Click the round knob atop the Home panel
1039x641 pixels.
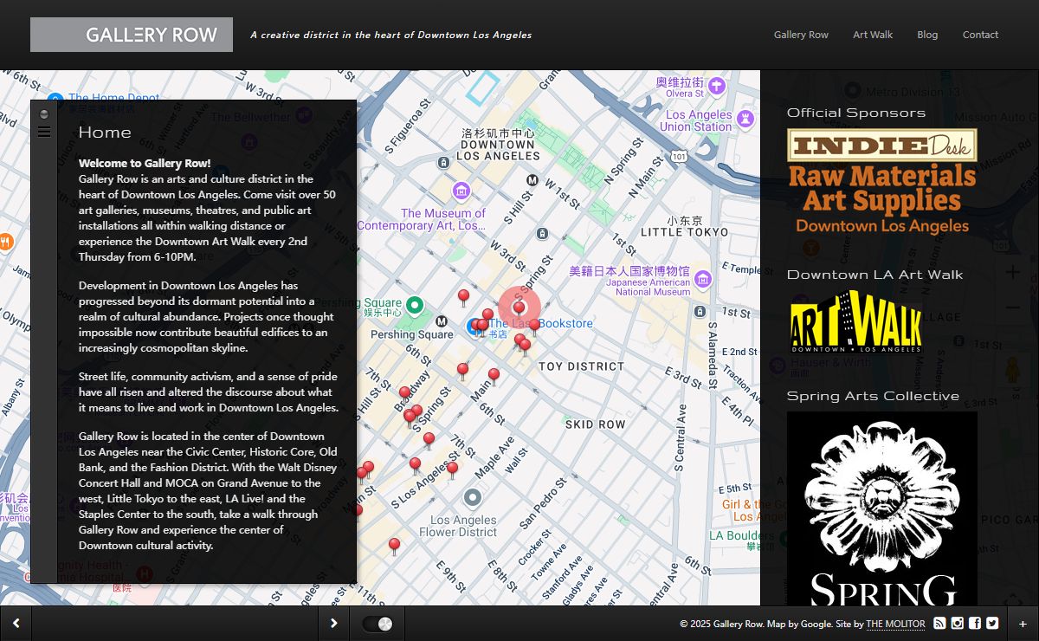(x=44, y=113)
